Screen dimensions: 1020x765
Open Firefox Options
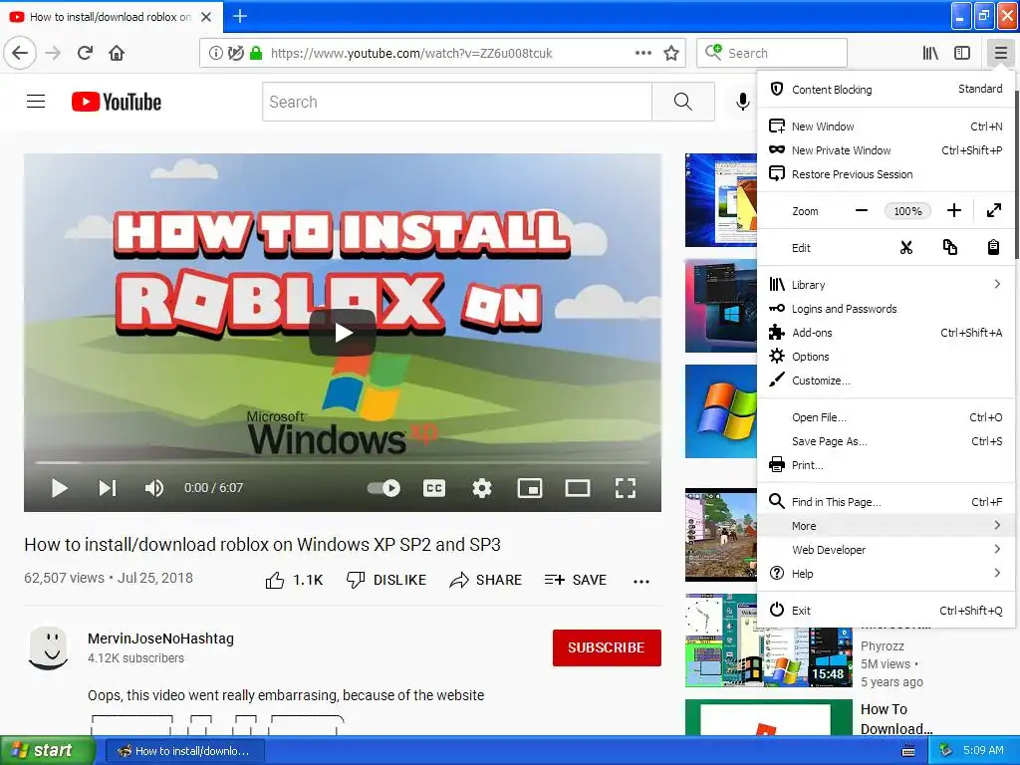pyautogui.click(x=886, y=357)
